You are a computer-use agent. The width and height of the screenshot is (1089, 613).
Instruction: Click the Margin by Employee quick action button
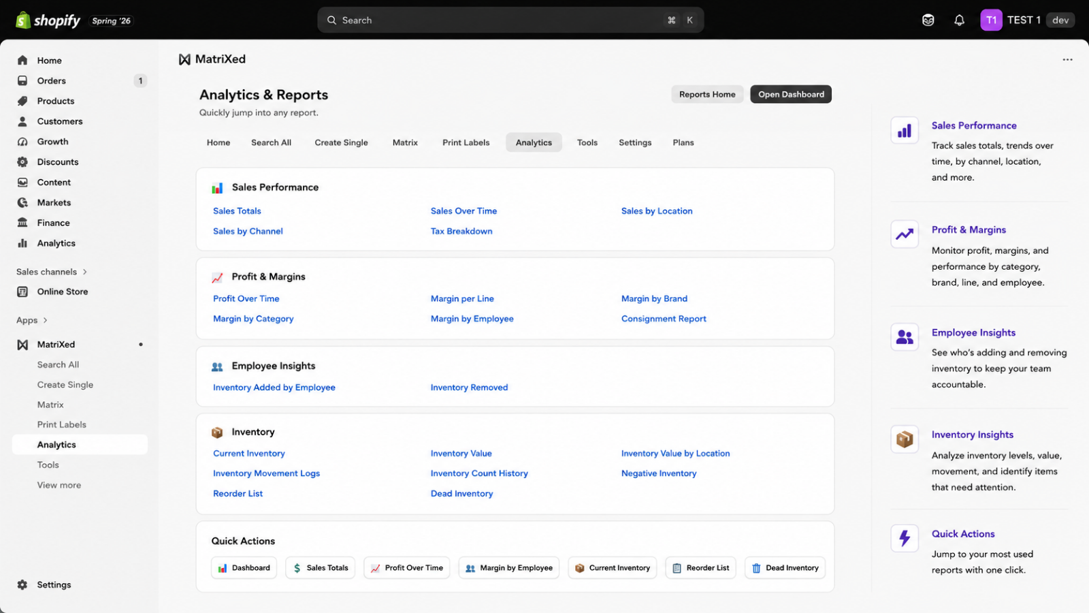point(509,568)
